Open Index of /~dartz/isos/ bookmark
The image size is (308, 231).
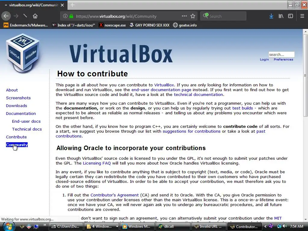pos(74,25)
